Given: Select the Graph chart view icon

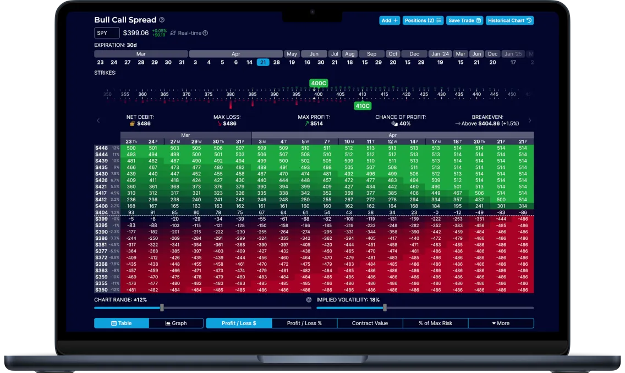Looking at the screenshot, I should (168, 323).
